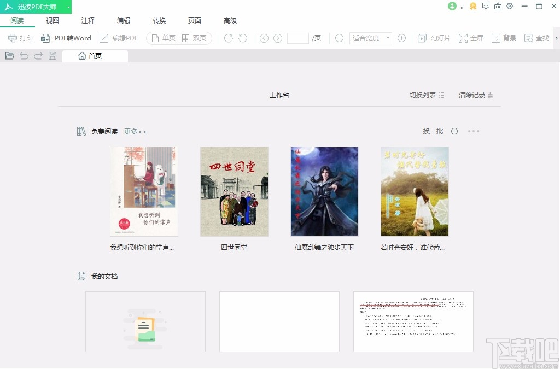The height and width of the screenshot is (369, 560).
Task: Select the PDF转Word conversion tool
Action: coord(66,38)
